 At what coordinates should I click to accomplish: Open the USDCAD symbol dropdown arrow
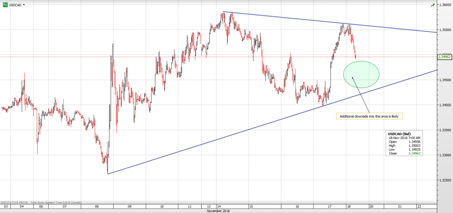tap(23, 4)
